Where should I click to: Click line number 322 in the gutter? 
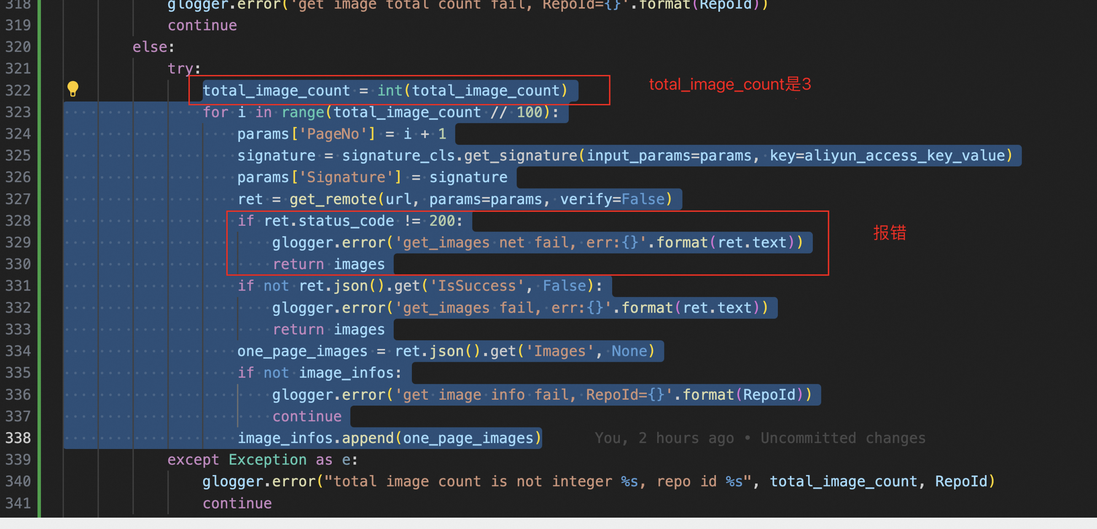point(18,91)
